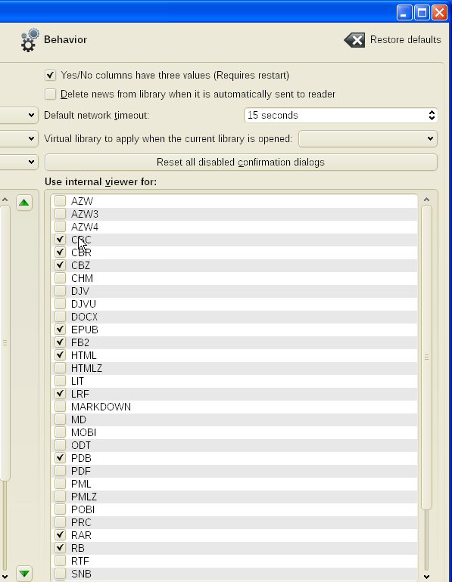452x582 pixels.
Task: Click the Behavior gear icon
Action: (30, 40)
